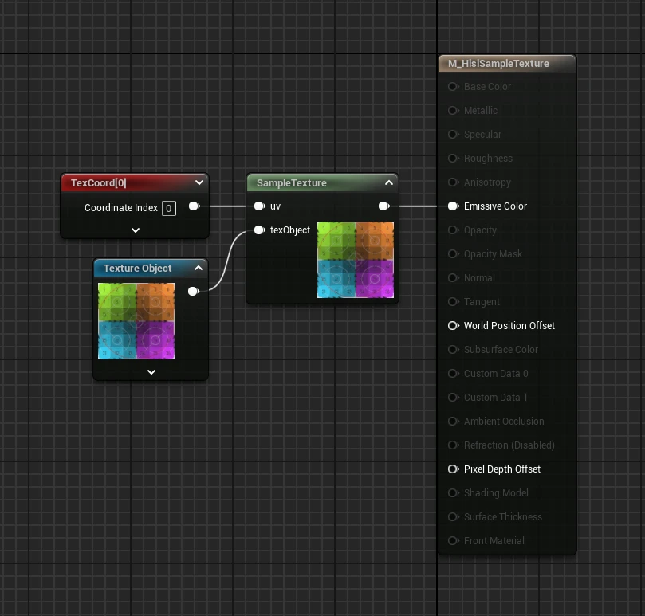Click the SampleTexture output pin
The width and height of the screenshot is (645, 616).
click(x=383, y=206)
